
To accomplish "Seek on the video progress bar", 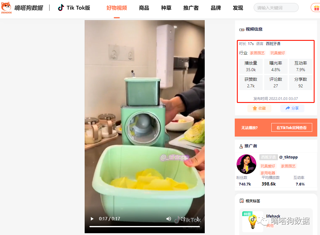I will (144, 226).
